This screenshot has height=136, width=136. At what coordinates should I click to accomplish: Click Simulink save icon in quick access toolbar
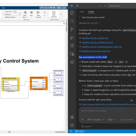coord(42,8)
